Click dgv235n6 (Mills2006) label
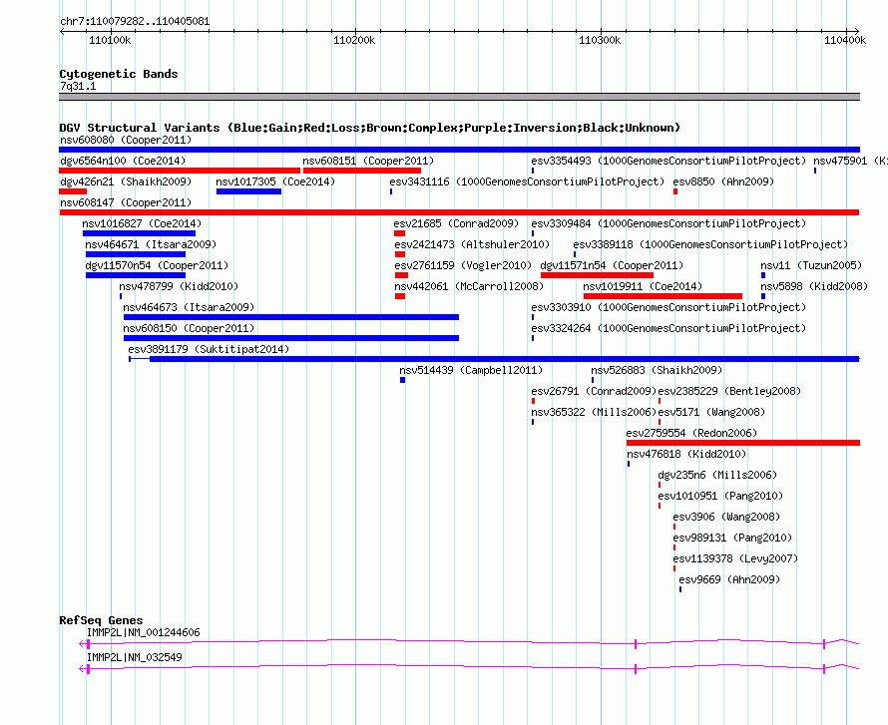 point(717,475)
